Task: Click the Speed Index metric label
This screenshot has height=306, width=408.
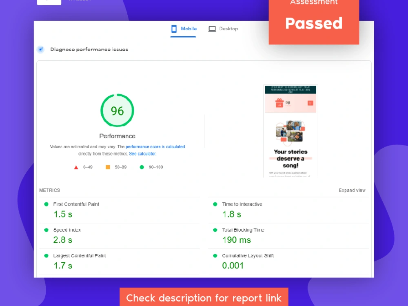Action: 67,230
